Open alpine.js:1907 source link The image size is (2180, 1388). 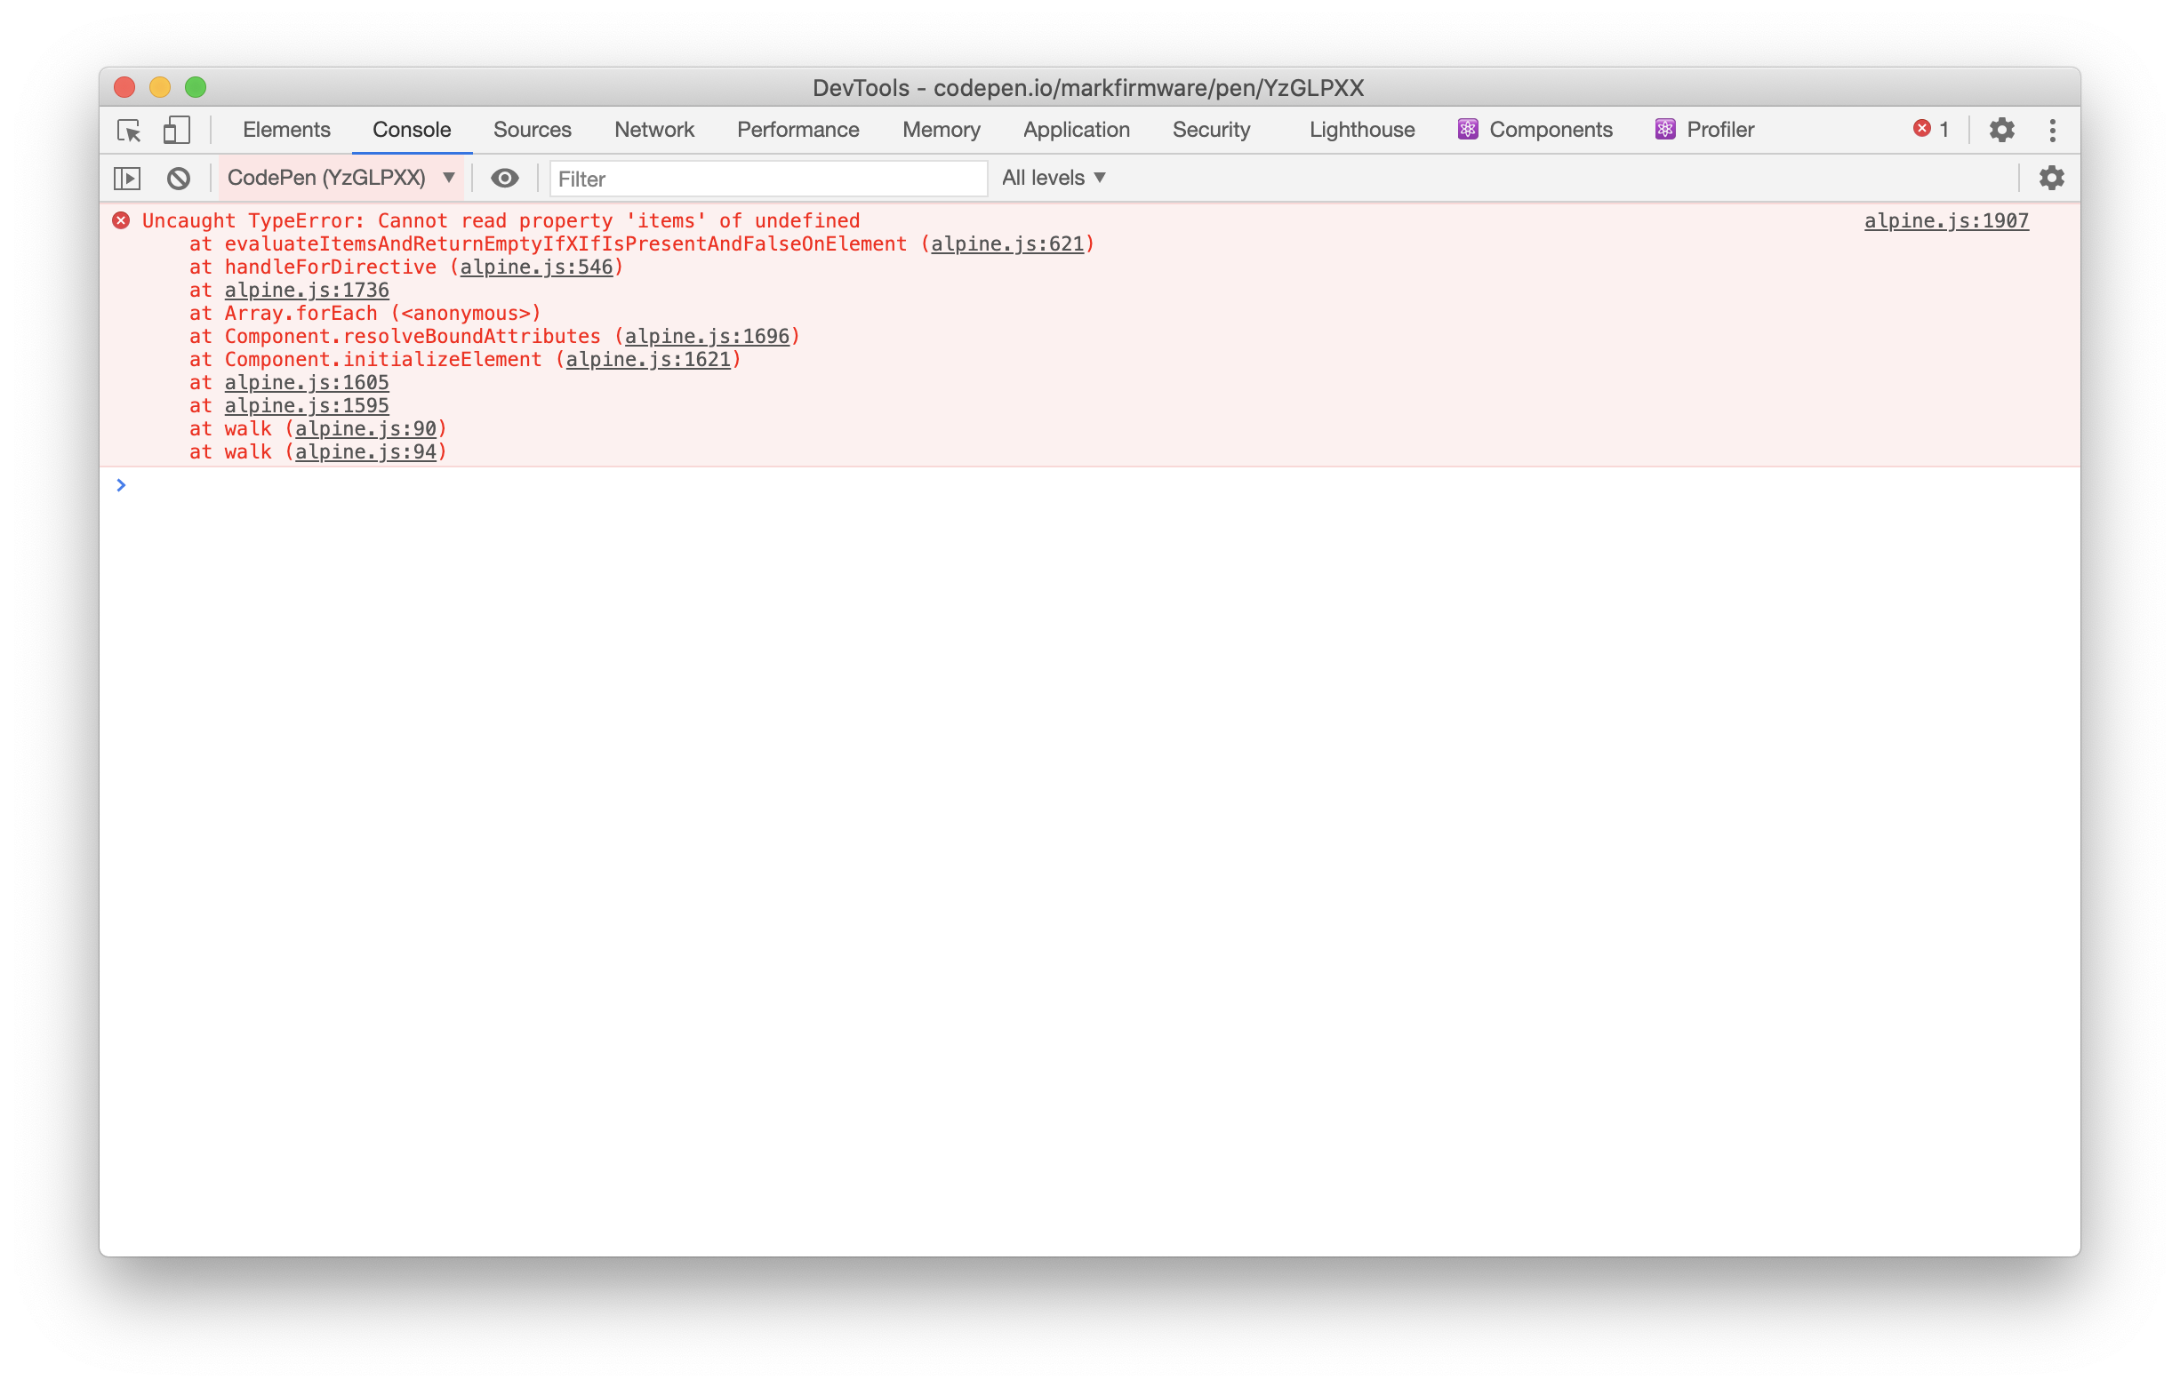[1946, 219]
